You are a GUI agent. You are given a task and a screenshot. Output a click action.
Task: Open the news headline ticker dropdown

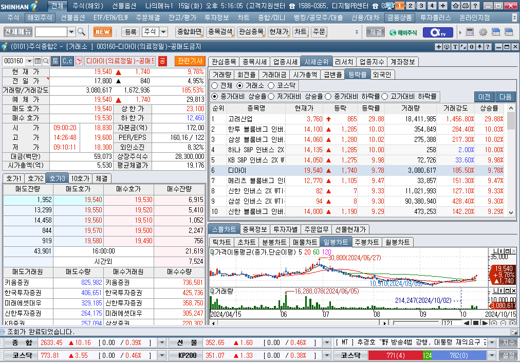[x=492, y=342]
